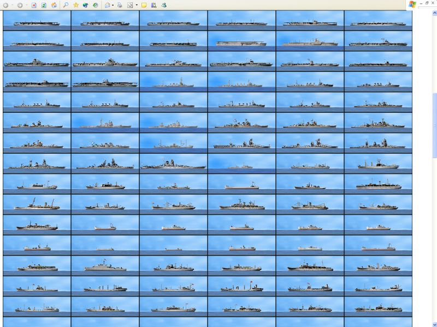Open the tanker thumbnail flying a red flag

241,286
